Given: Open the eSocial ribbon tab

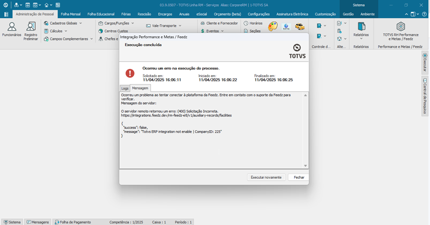Looking at the screenshot, I should pos(202,14).
